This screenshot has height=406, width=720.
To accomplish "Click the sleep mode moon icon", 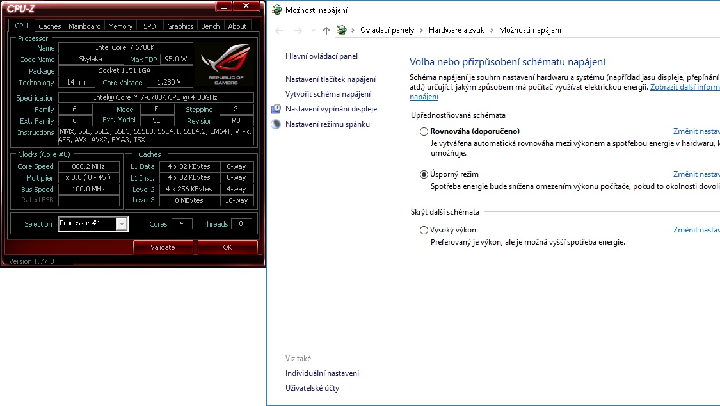I will click(x=275, y=124).
